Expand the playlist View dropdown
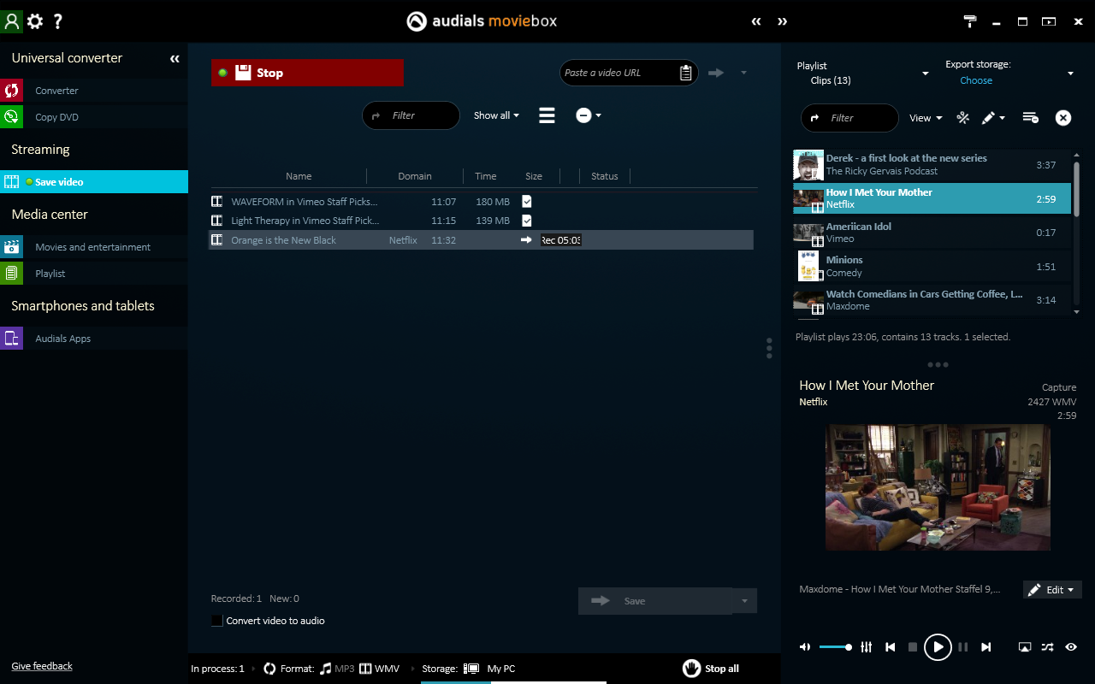The image size is (1095, 684). coord(926,118)
